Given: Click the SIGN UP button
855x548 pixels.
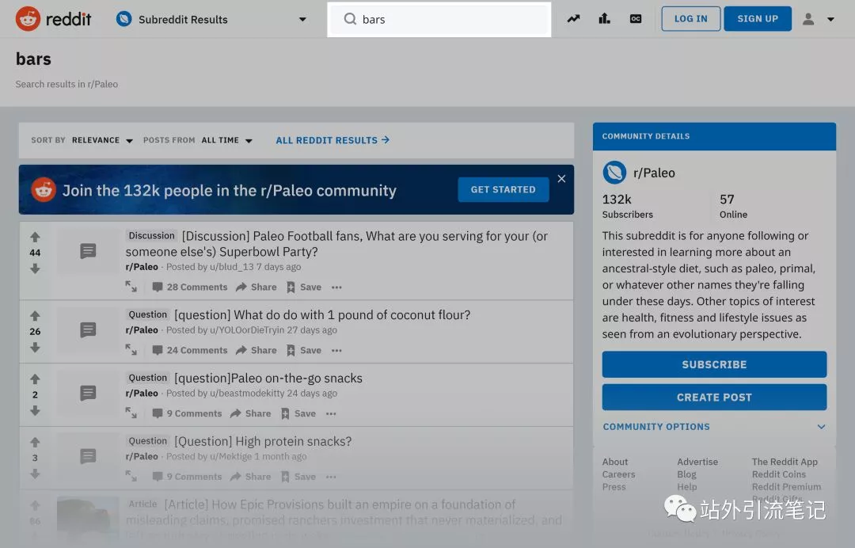Looking at the screenshot, I should click(x=758, y=19).
